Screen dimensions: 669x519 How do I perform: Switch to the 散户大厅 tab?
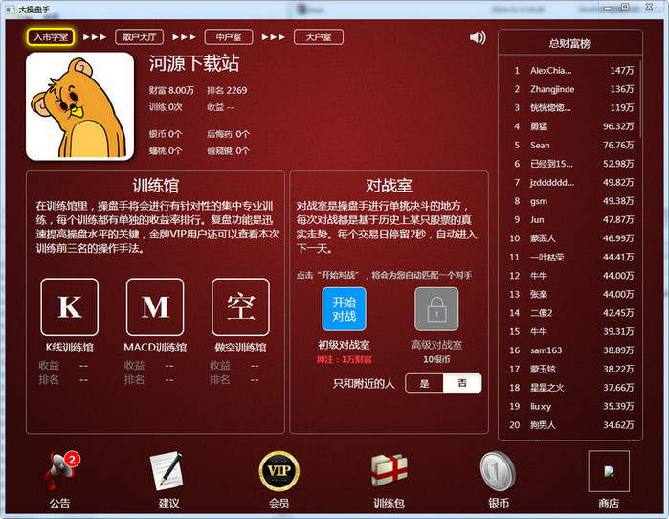(140, 37)
